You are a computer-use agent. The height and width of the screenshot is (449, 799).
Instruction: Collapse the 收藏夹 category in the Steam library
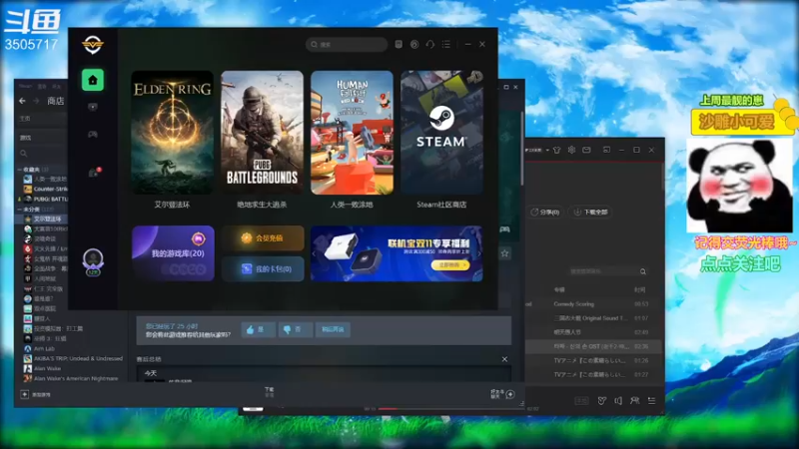(19, 169)
